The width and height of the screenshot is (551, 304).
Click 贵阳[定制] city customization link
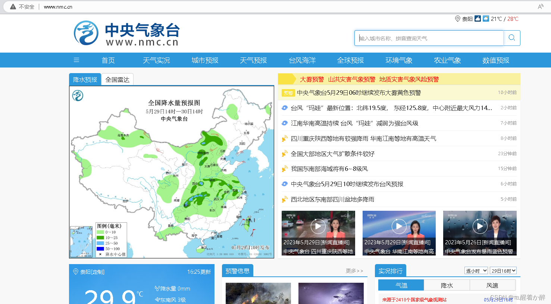tap(92, 272)
